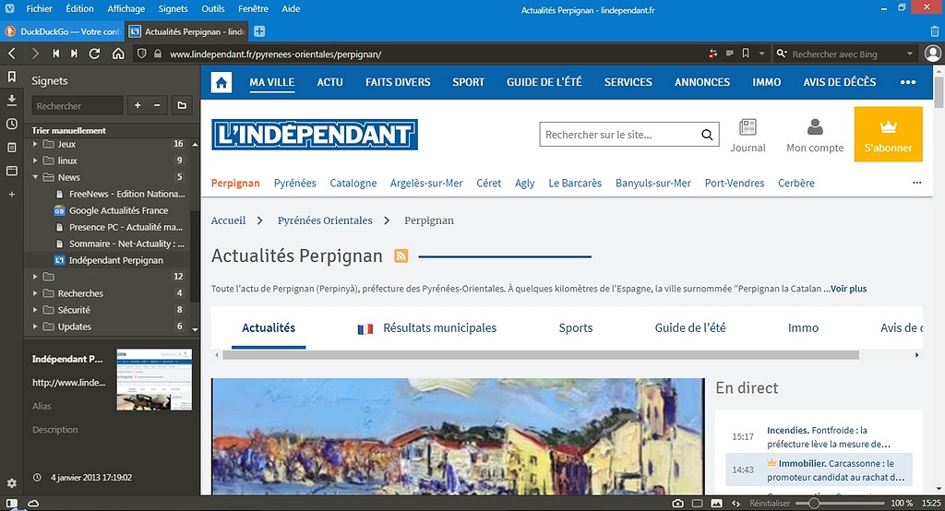Viewport: 945px width, 511px height.
Task: Expand the linux bookmark folder
Action: pyautogui.click(x=35, y=160)
